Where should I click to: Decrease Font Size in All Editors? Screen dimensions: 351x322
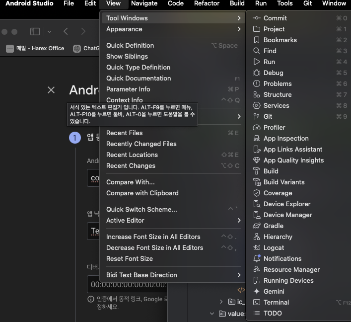tap(173, 248)
